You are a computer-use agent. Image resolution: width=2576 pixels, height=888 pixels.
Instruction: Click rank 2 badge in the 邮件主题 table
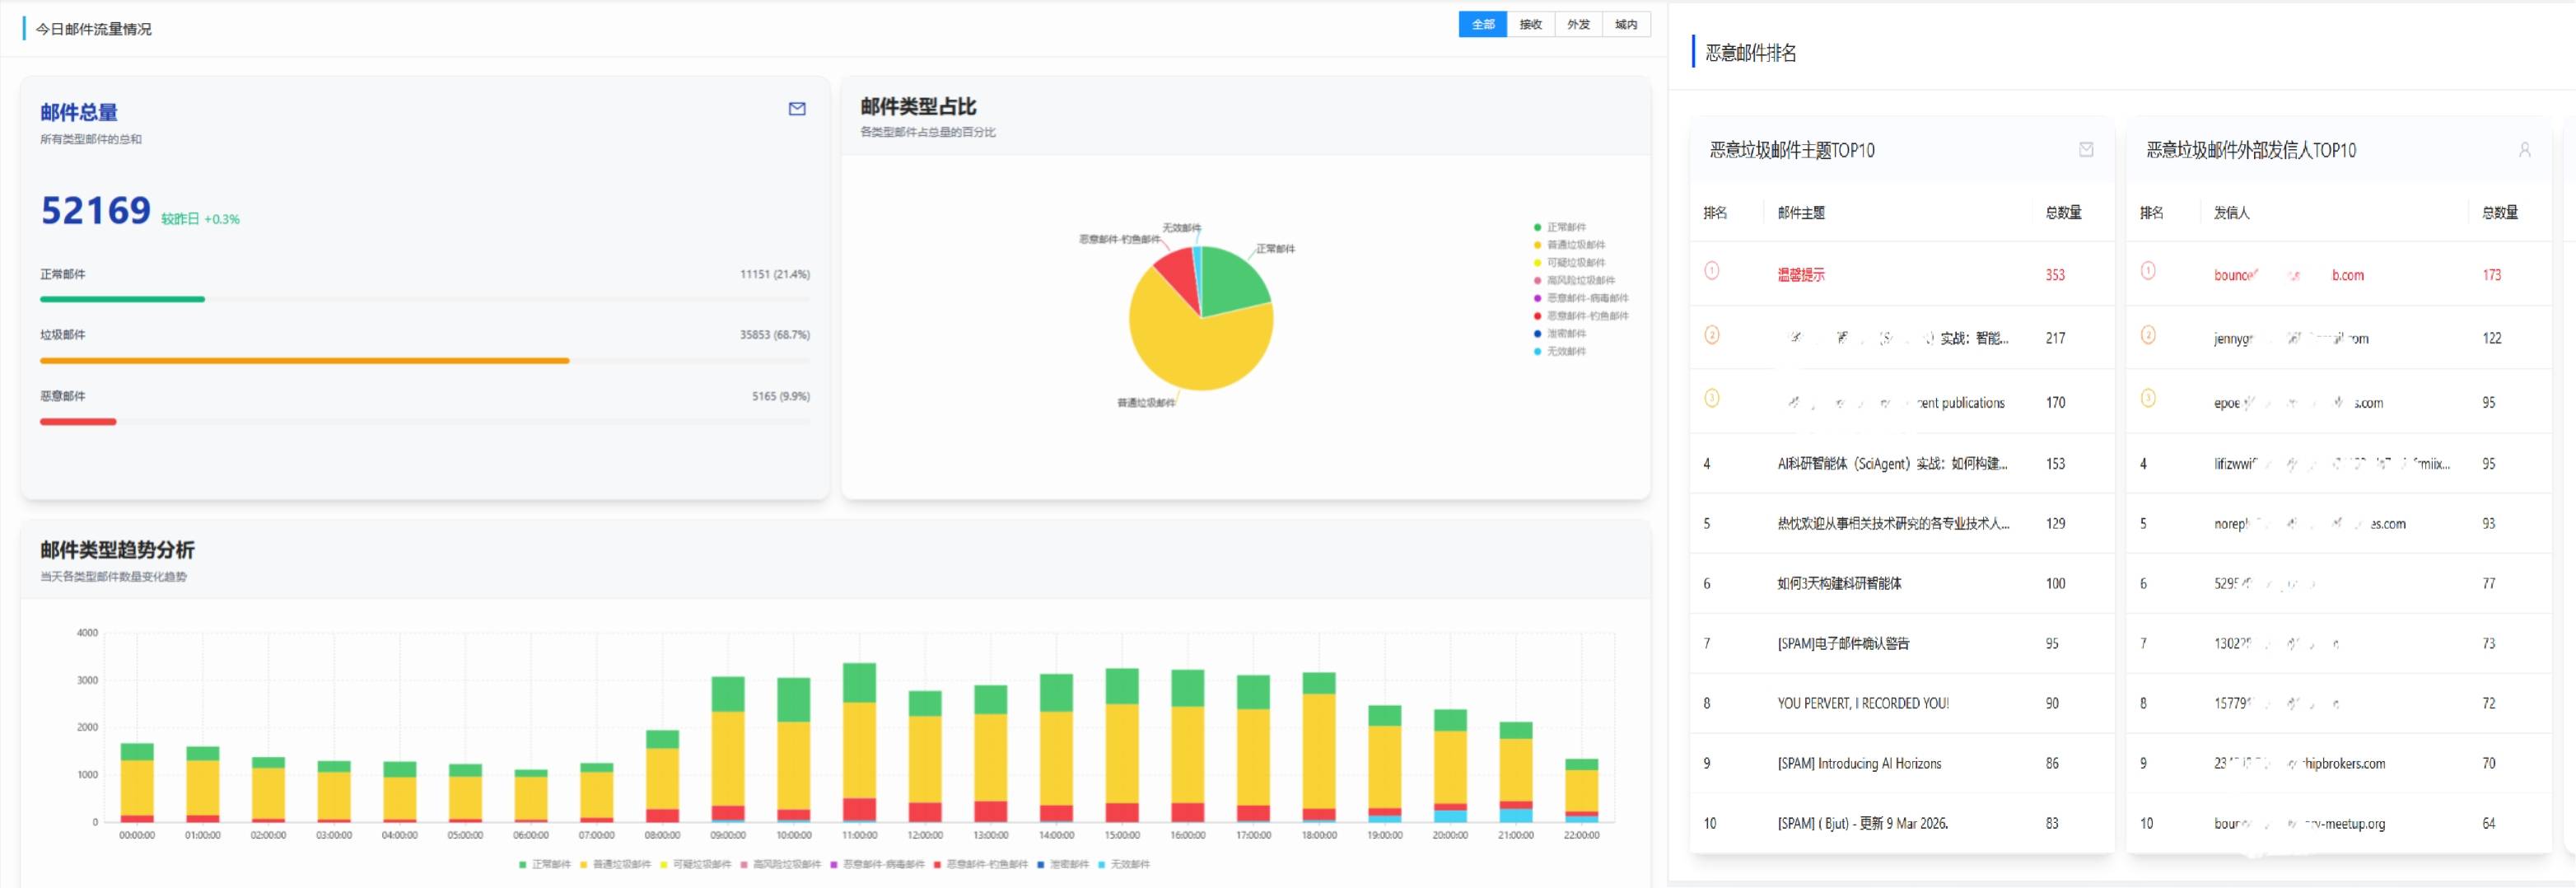(1711, 335)
